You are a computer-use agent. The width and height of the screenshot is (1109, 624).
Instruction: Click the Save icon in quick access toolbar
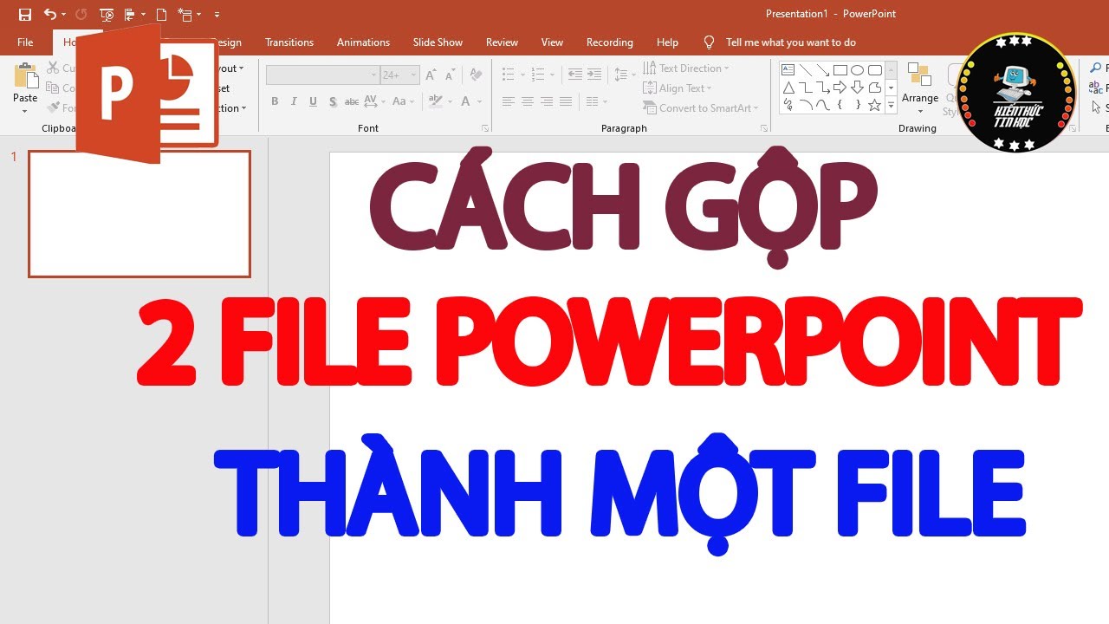click(x=25, y=15)
